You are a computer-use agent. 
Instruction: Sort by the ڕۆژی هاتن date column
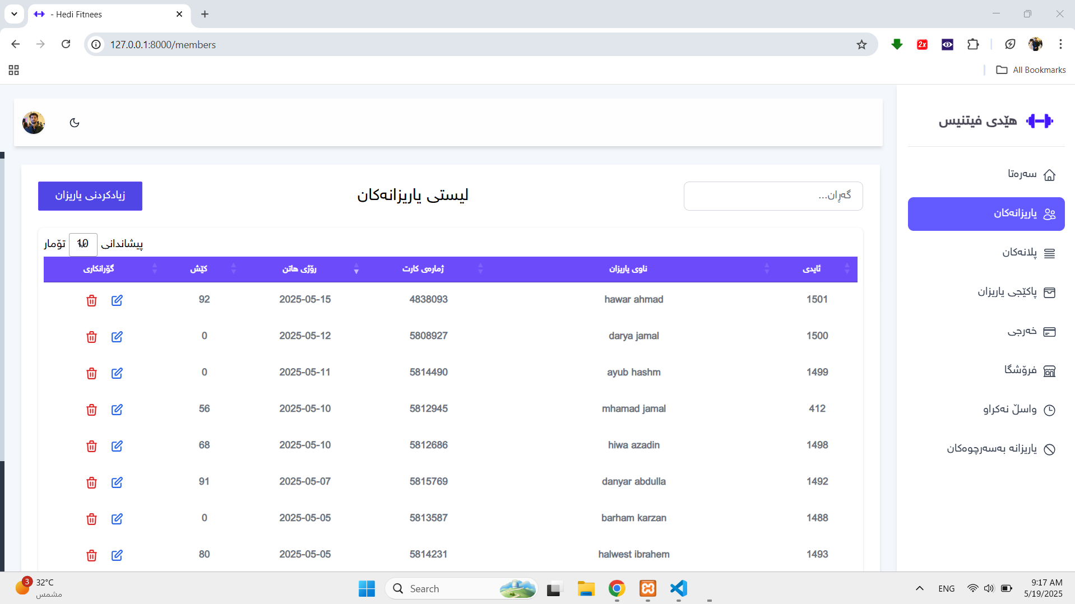point(299,269)
